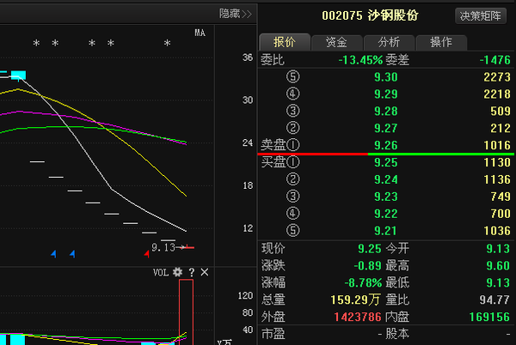The width and height of the screenshot is (516, 345).
Task: Click sell volume 2273
Action: coord(497,77)
